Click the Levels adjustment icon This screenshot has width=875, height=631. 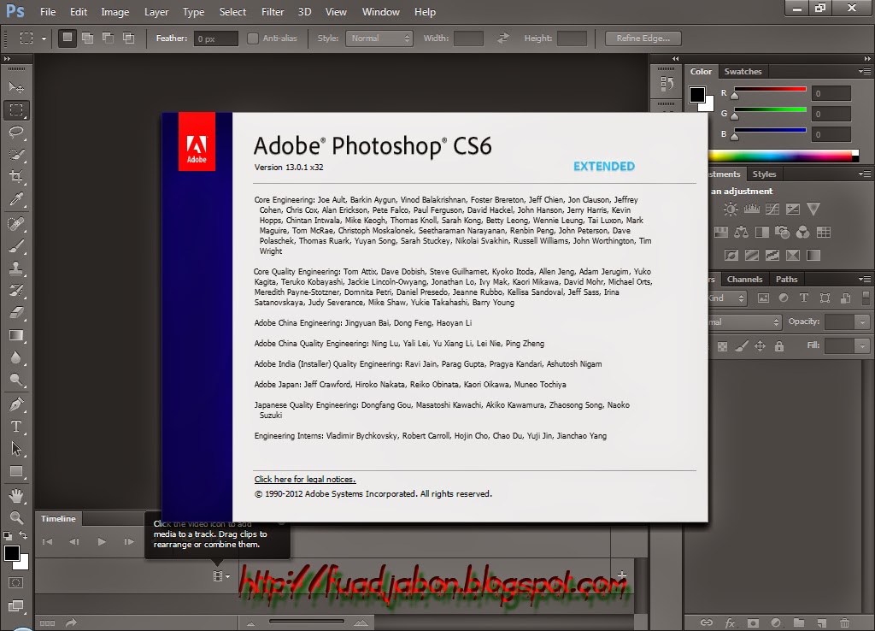pos(752,209)
